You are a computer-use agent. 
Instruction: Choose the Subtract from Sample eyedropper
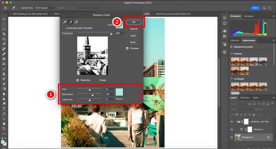76,22
